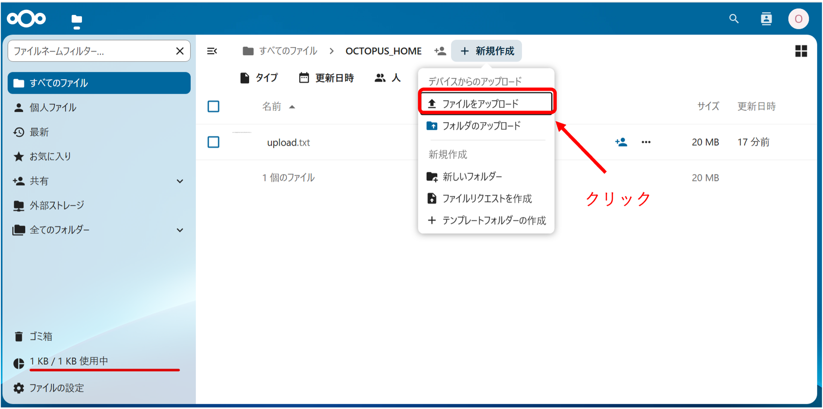Switch to grid view icon
The width and height of the screenshot is (823, 409).
click(x=801, y=51)
